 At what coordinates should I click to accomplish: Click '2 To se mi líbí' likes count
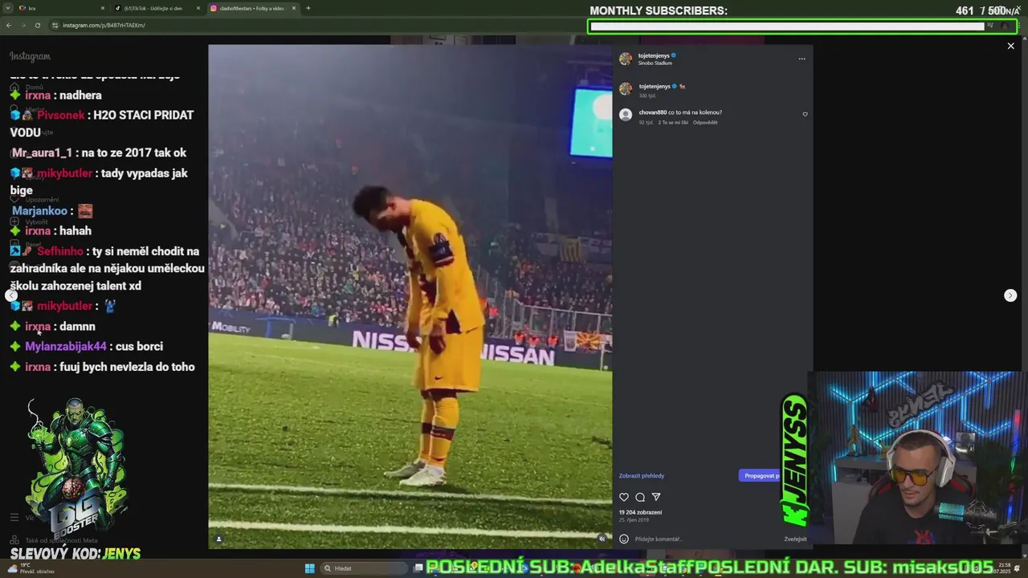[x=673, y=122]
